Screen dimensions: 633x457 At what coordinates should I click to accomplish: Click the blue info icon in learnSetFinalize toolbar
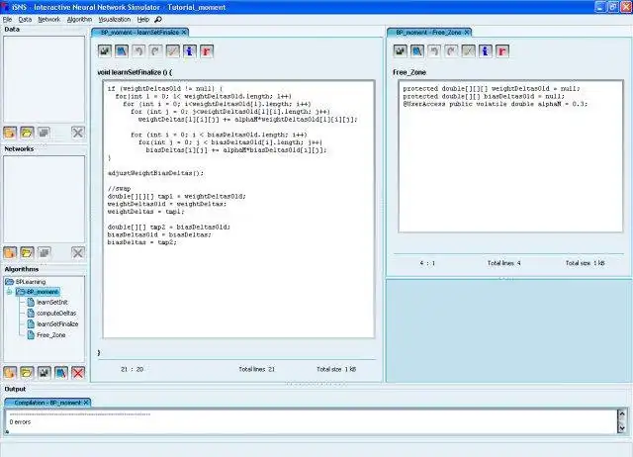pyautogui.click(x=190, y=51)
